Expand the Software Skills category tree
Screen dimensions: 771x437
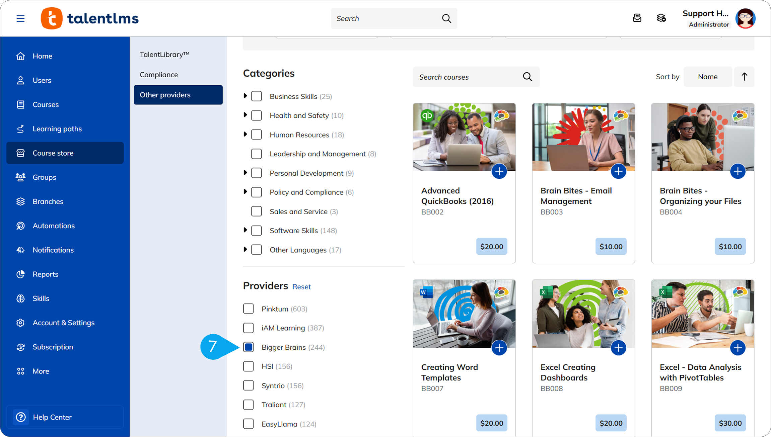click(246, 230)
